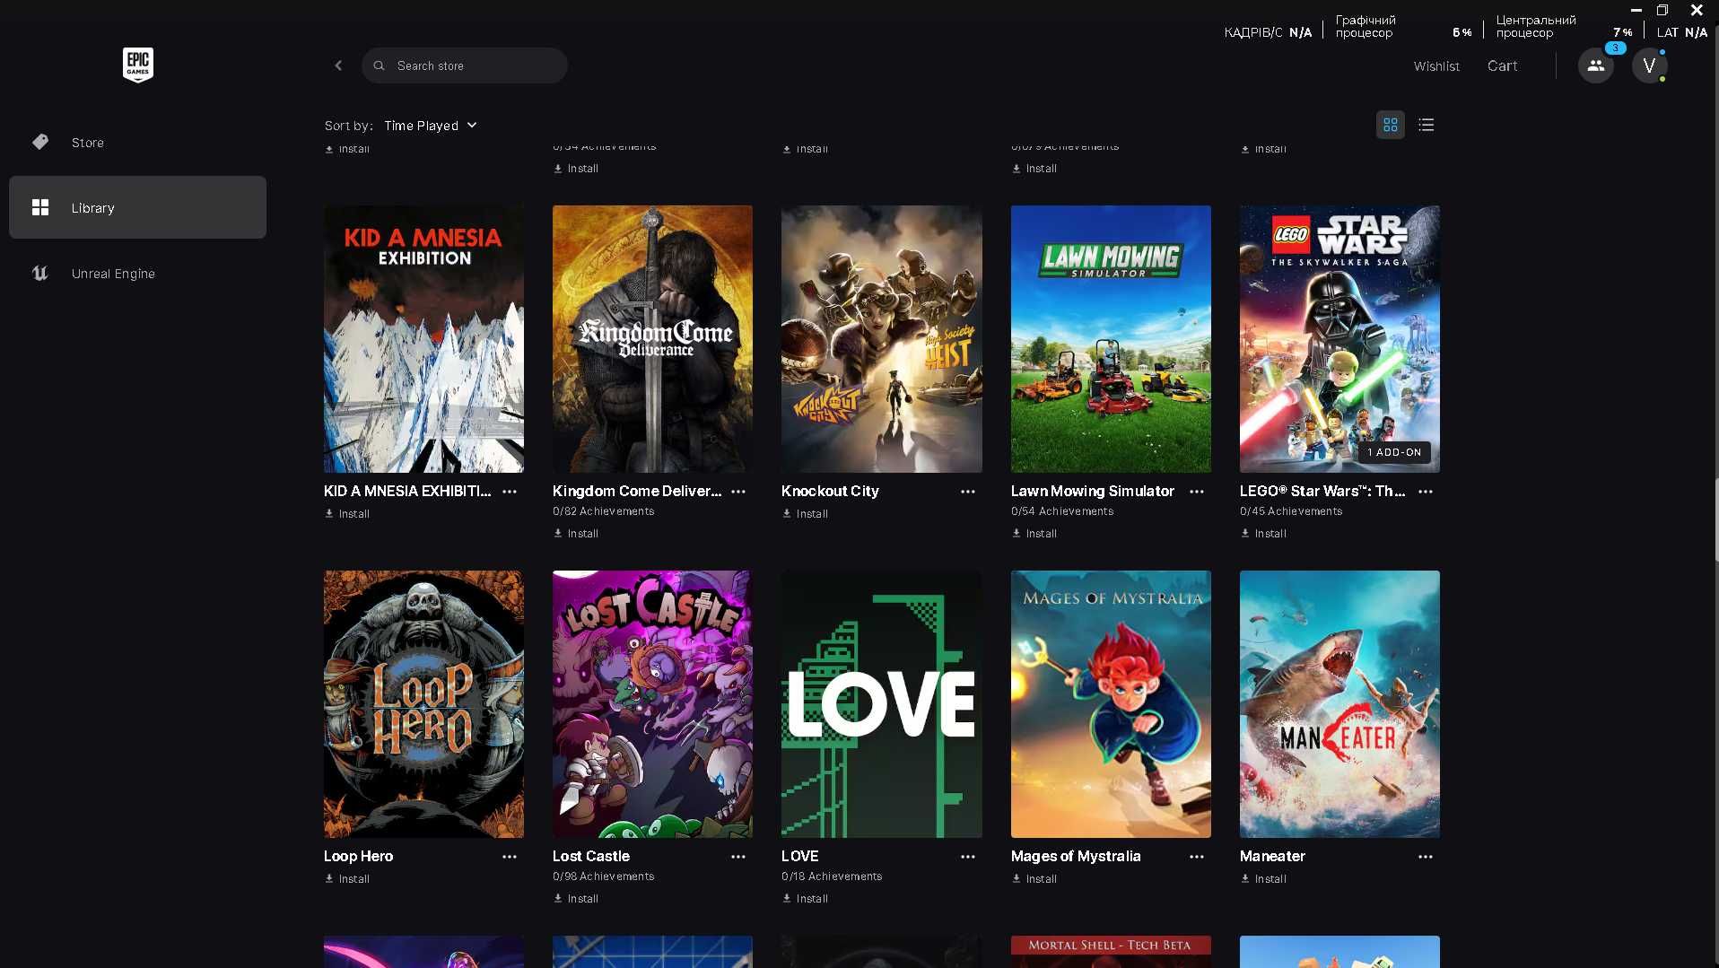Install LEGO Star Wars Skywalker Saga

(x=1263, y=534)
